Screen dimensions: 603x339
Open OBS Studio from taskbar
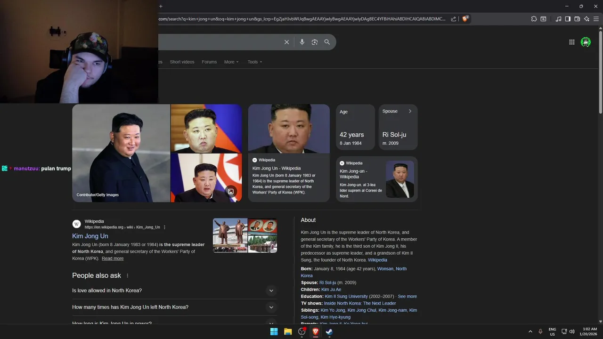coord(302,331)
